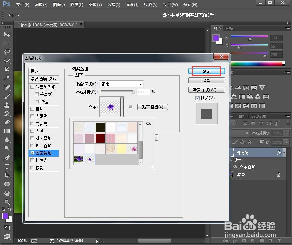The width and height of the screenshot is (292, 245).
Task: Click the 确定 button
Action: click(206, 71)
